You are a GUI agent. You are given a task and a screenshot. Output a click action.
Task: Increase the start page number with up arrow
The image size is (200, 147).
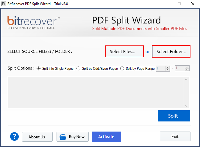(168, 67)
